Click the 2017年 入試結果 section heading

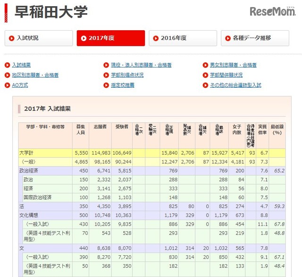coord(47,109)
